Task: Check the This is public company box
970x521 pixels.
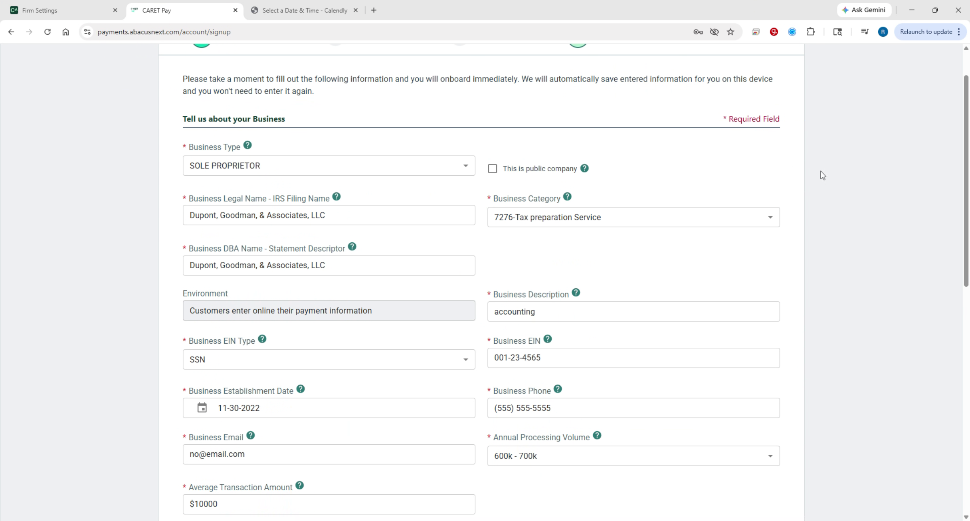Action: [492, 168]
